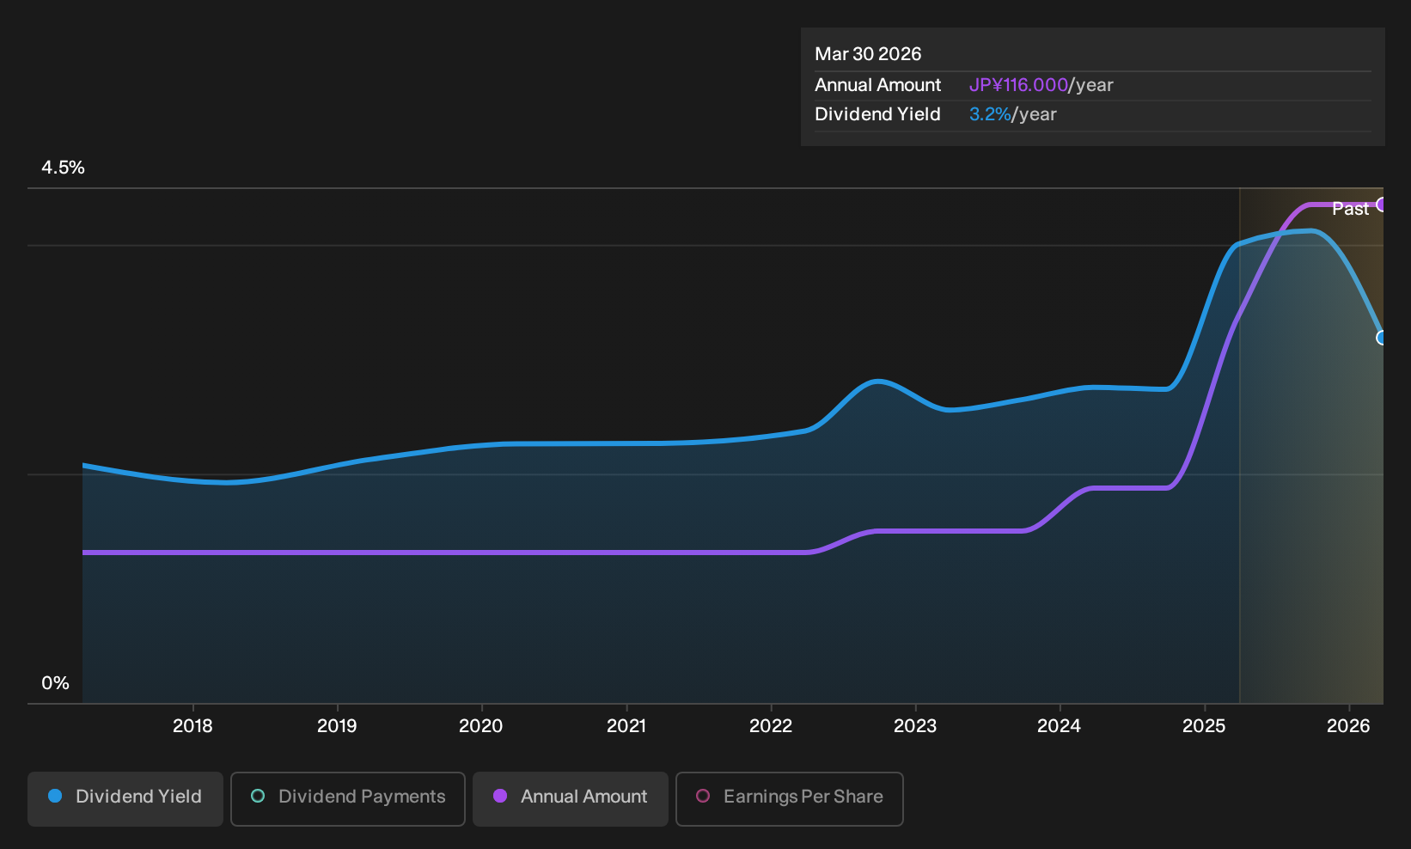Enable the Dividend Payments series
This screenshot has width=1411, height=849.
pyautogui.click(x=348, y=799)
